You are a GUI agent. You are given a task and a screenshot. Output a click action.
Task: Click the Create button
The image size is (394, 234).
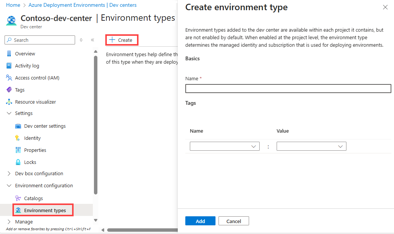(x=122, y=40)
